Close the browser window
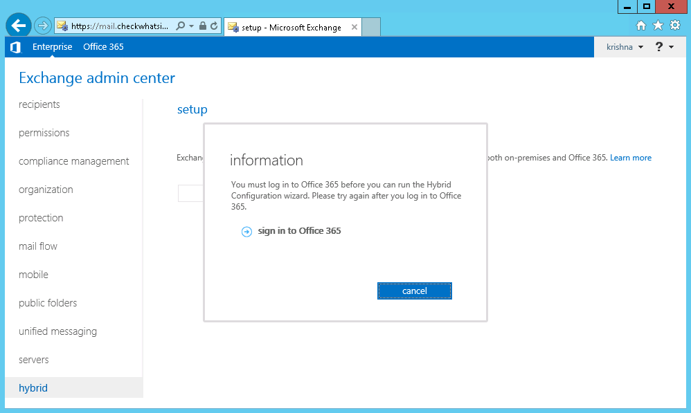This screenshot has width=691, height=413. pyautogui.click(x=671, y=7)
